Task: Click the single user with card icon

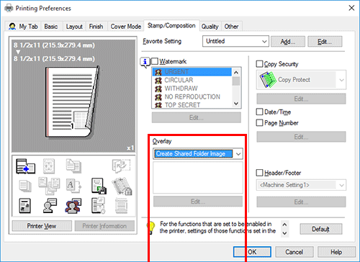Action: (x=50, y=206)
